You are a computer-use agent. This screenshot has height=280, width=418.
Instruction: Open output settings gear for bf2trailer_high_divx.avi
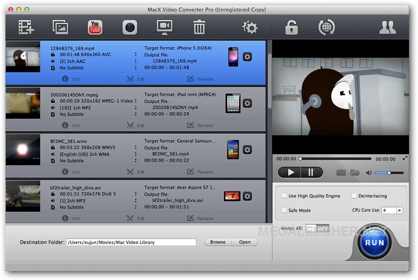click(x=247, y=196)
